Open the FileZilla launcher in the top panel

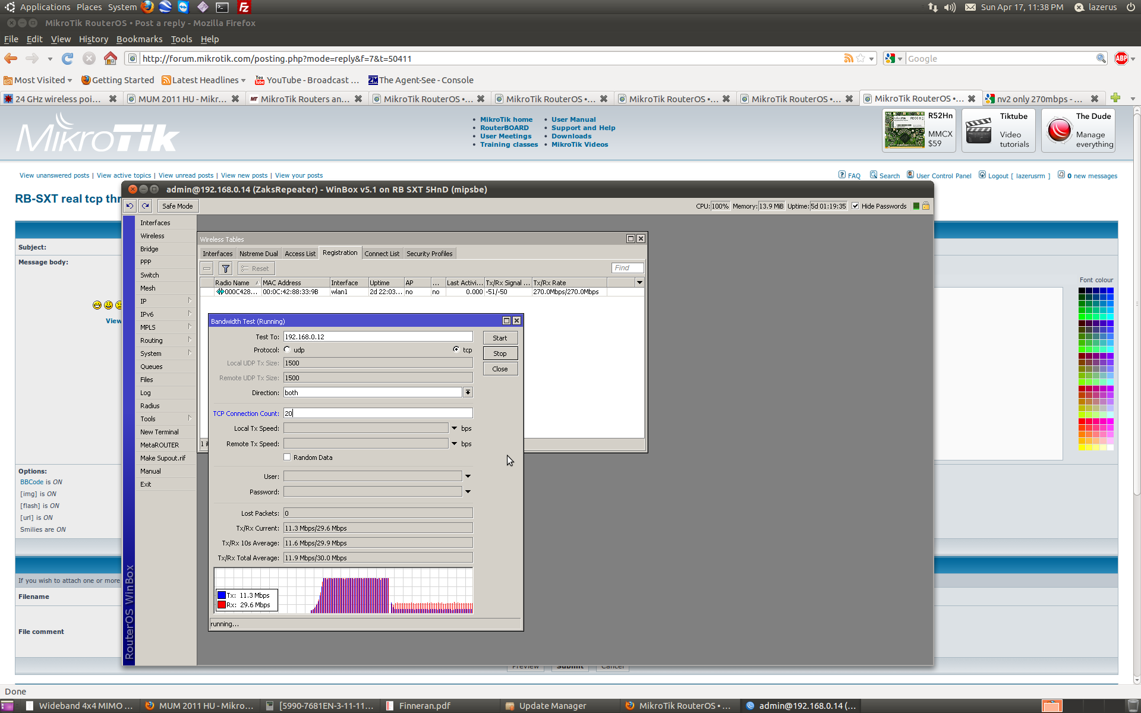click(x=244, y=7)
